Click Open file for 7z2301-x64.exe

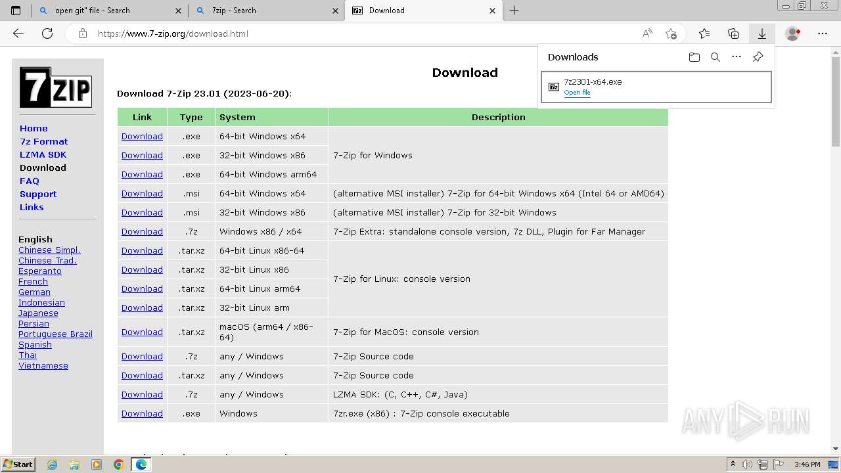[577, 93]
